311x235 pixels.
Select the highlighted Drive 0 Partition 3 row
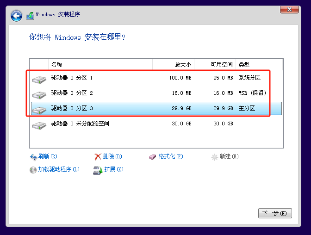[x=148, y=109]
